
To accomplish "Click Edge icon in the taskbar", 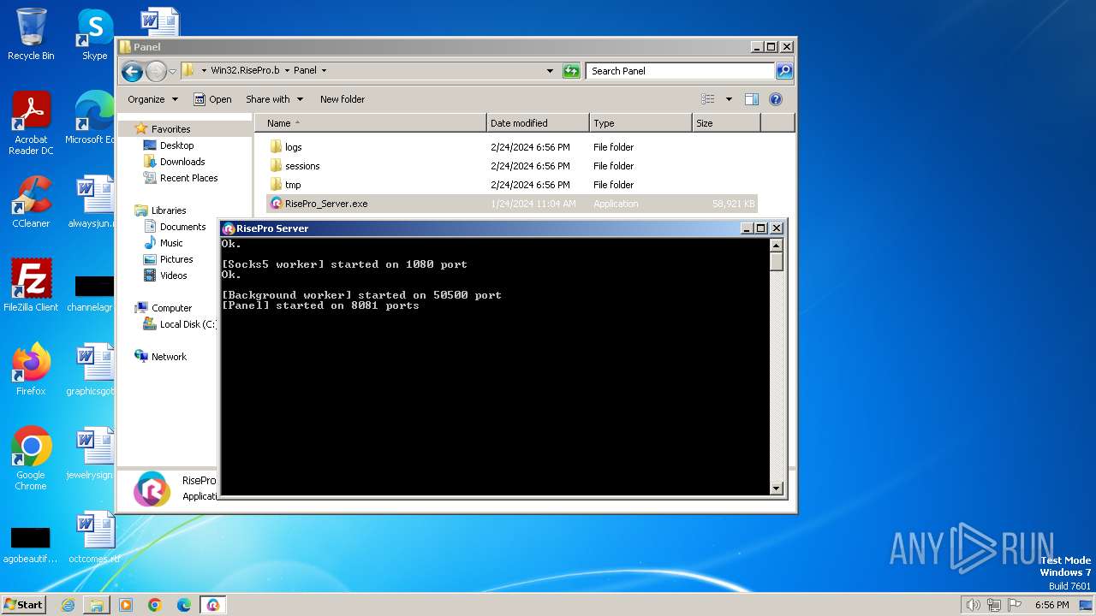I will (x=184, y=605).
